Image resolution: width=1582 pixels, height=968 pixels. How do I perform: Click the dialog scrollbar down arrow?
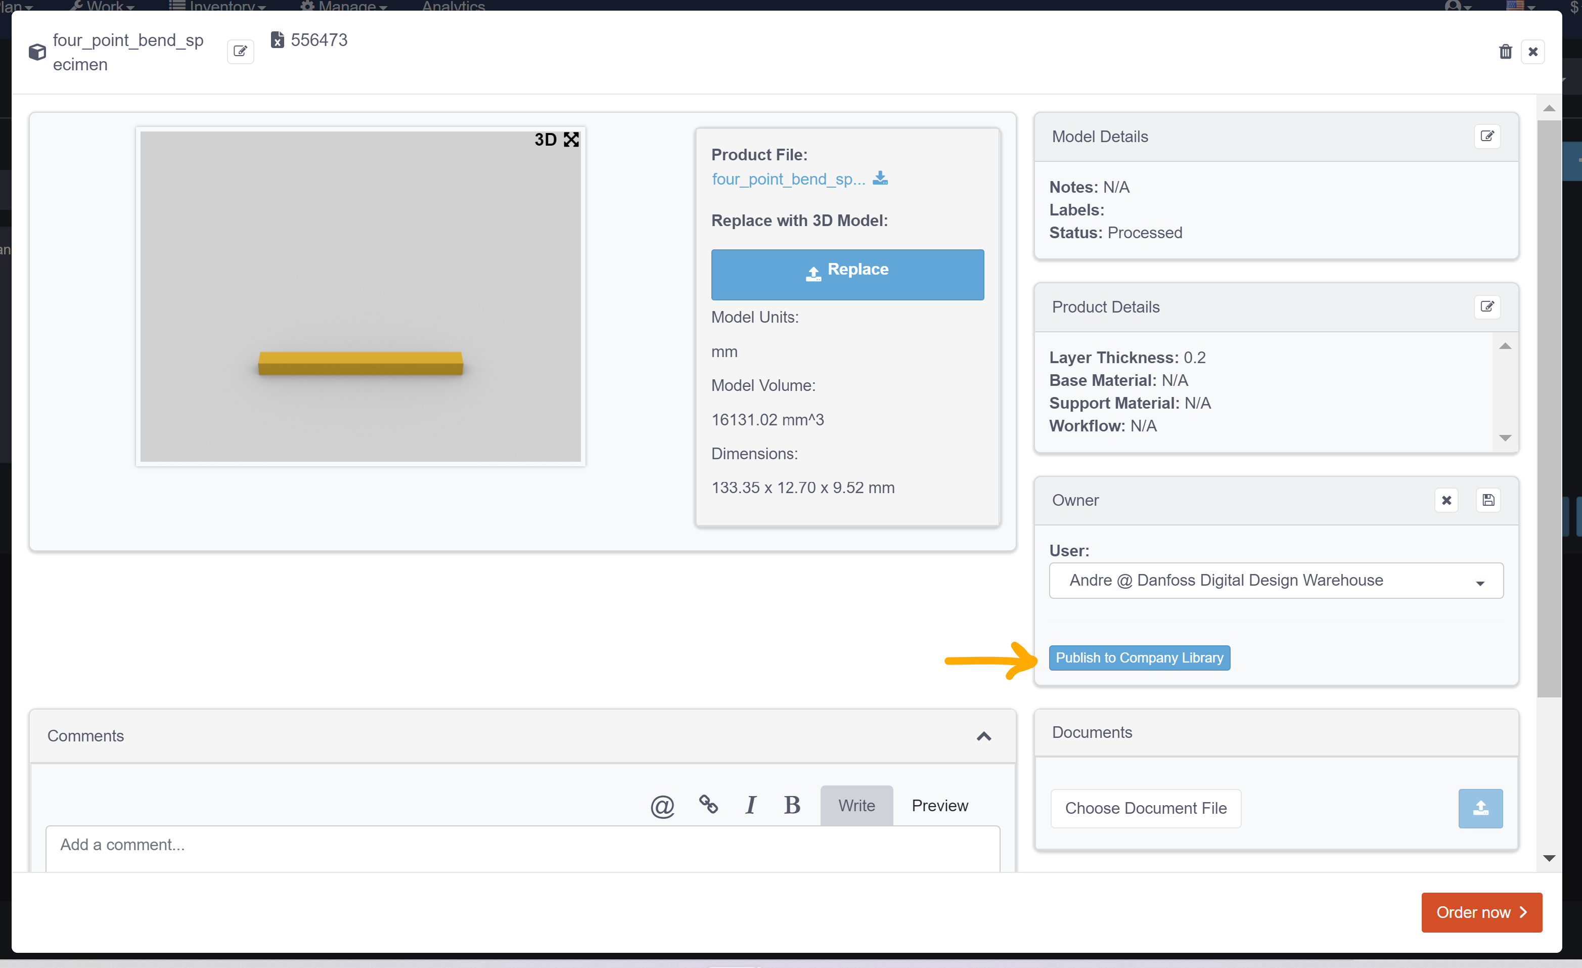1549,858
